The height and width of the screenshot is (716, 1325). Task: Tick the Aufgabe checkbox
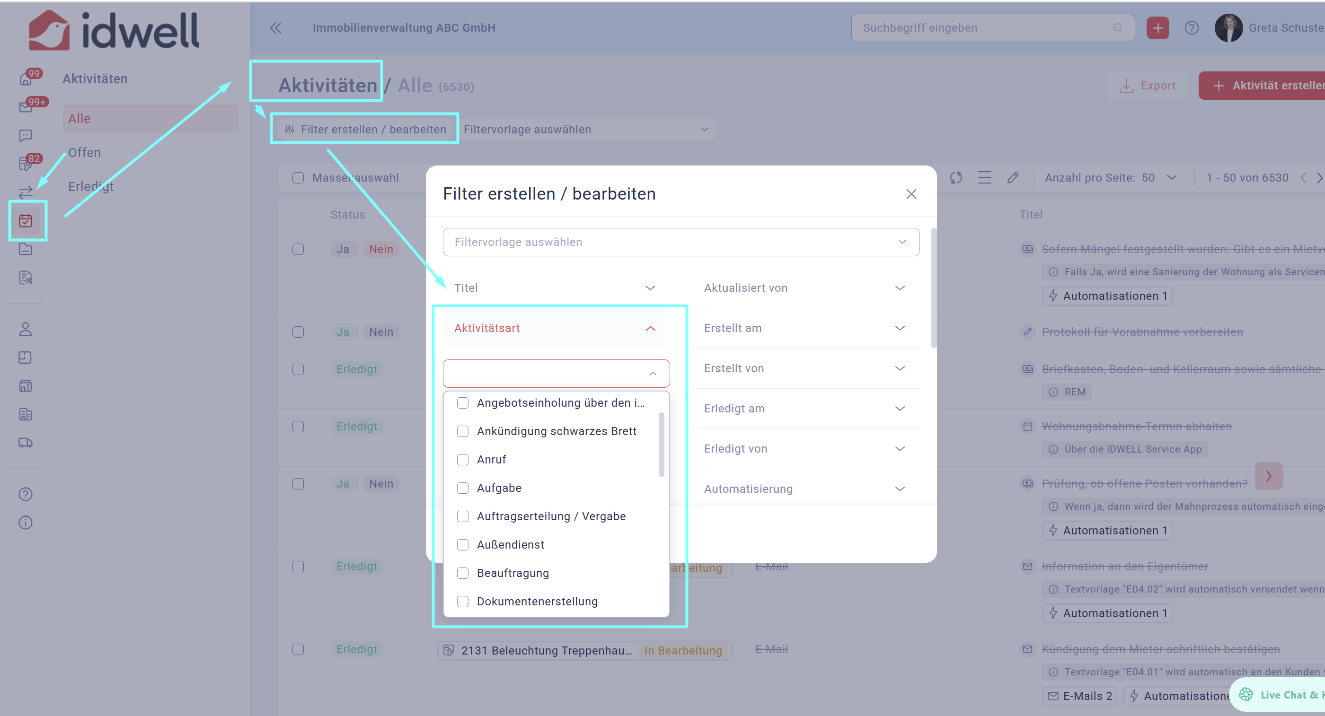click(463, 488)
